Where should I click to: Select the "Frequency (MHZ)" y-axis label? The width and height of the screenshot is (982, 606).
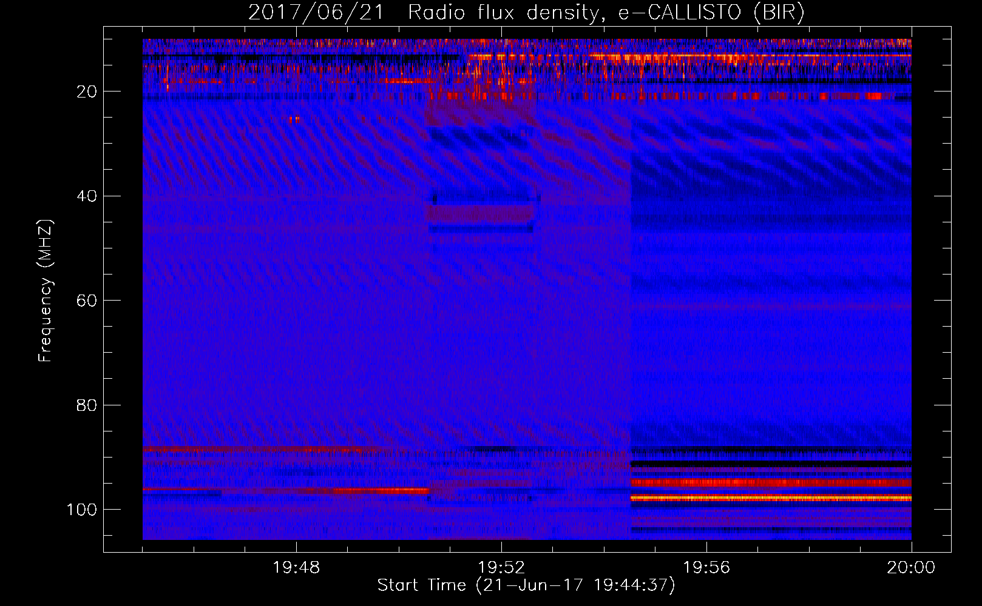46,291
